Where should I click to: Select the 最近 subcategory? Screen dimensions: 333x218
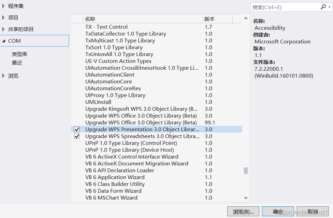click(x=17, y=63)
